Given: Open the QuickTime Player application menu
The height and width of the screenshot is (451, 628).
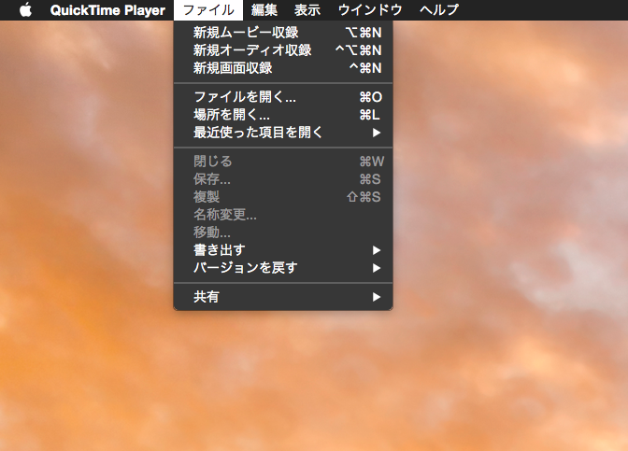Looking at the screenshot, I should click(107, 9).
